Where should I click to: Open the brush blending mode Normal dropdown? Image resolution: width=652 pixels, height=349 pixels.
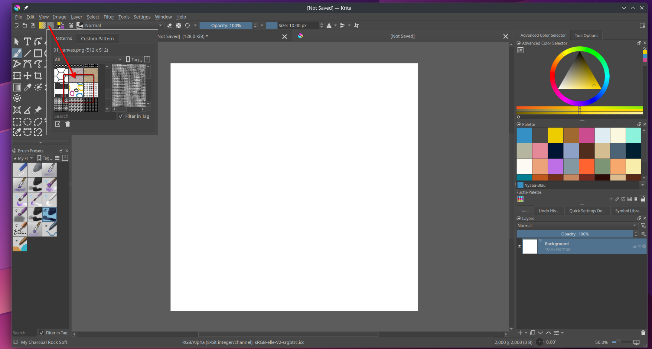tap(124, 26)
